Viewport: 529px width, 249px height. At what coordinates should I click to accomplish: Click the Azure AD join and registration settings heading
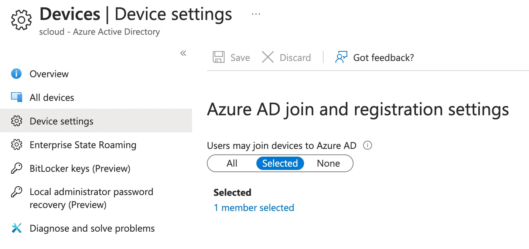358,109
